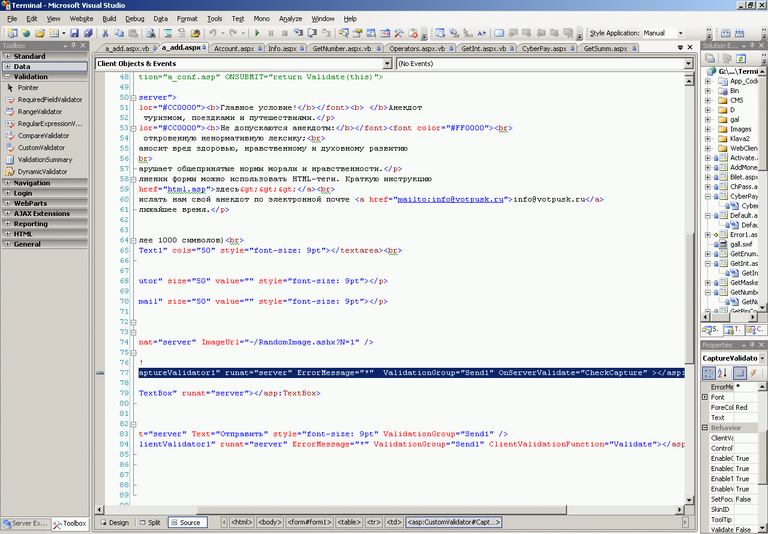Select DynamicValidator in the Toolbox
Viewport: 768px width, 534px height.
(x=43, y=172)
